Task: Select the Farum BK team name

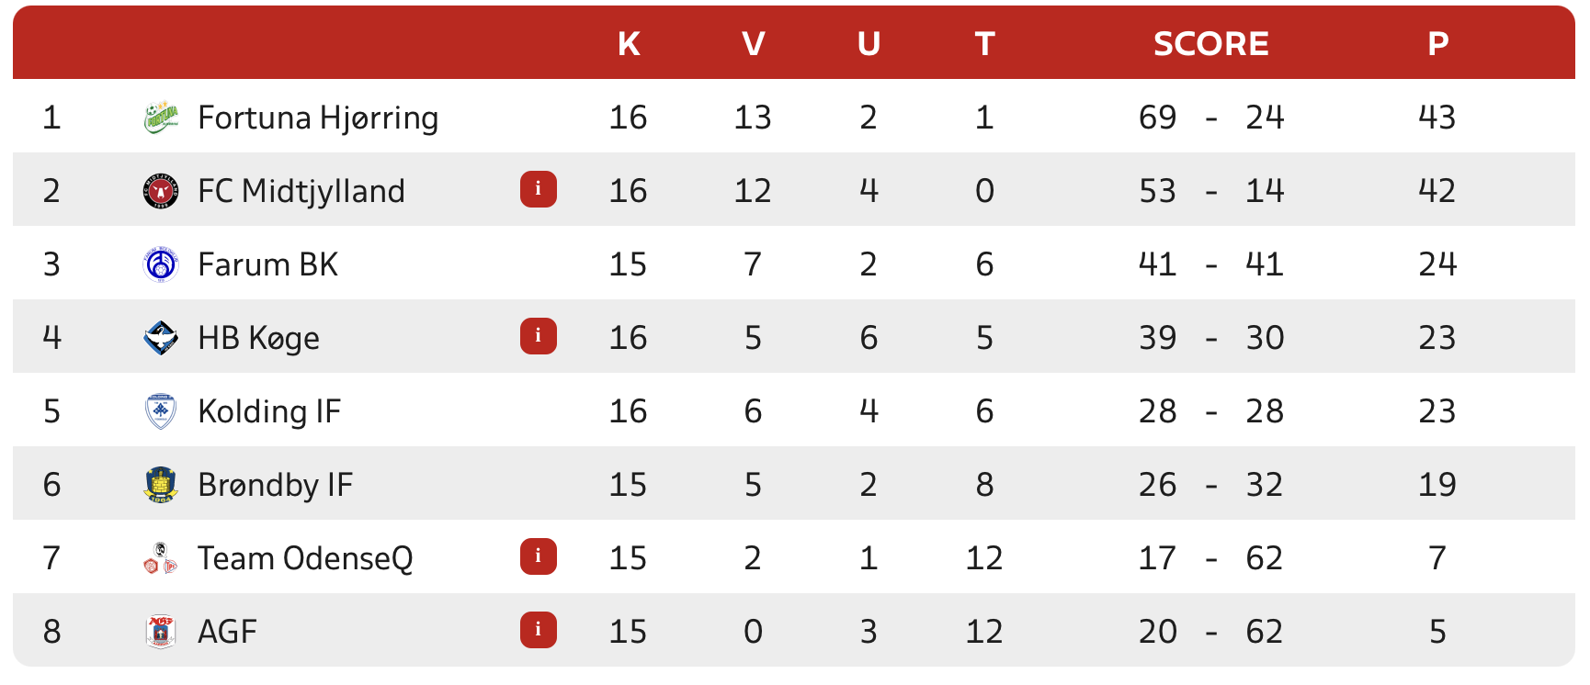Action: pyautogui.click(x=267, y=264)
